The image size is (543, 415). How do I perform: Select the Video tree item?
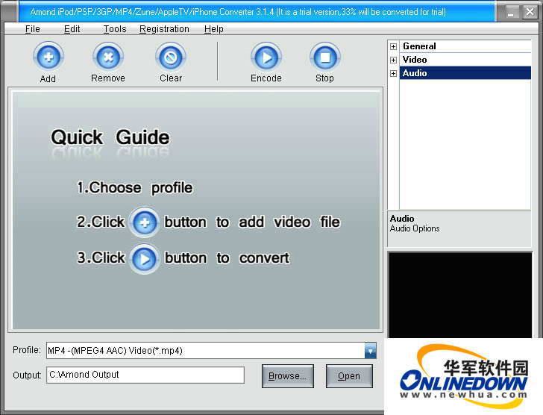[x=465, y=60]
